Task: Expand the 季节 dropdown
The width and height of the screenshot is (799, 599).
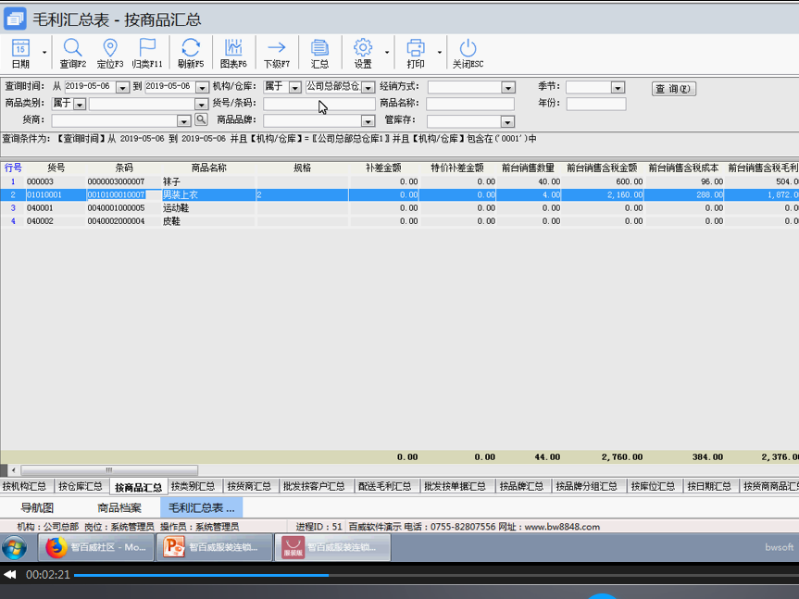Action: coord(618,88)
